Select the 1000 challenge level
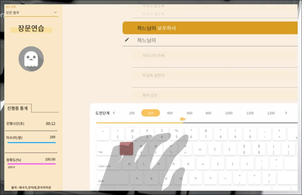The width and height of the screenshot is (302, 195). coord(229,113)
